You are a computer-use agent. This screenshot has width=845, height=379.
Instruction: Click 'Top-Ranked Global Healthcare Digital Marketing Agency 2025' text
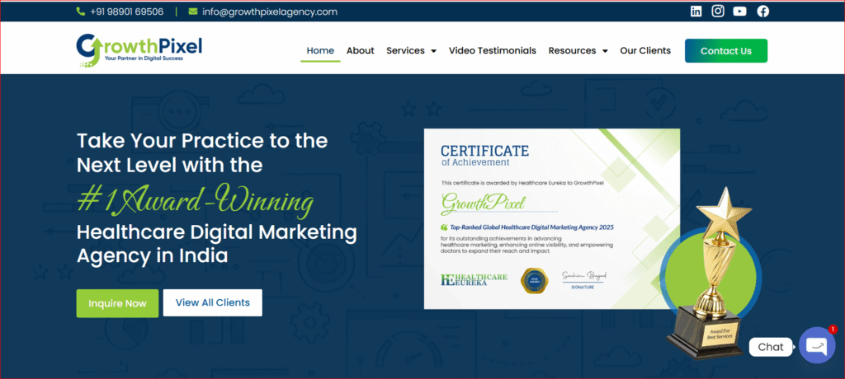point(531,227)
